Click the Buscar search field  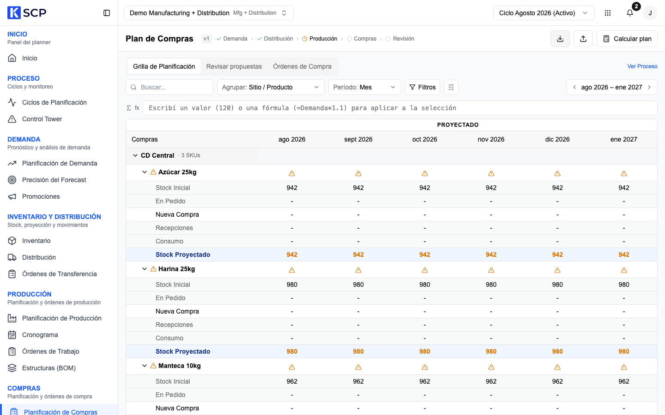click(x=169, y=87)
